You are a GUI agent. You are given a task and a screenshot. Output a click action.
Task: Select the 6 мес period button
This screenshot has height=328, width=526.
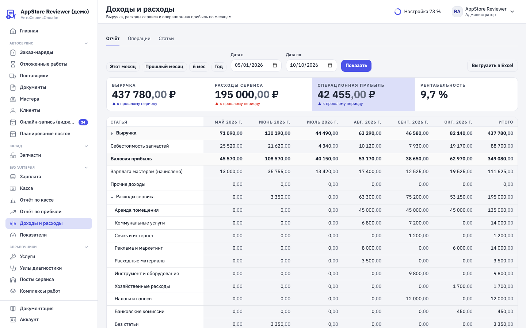199,67
